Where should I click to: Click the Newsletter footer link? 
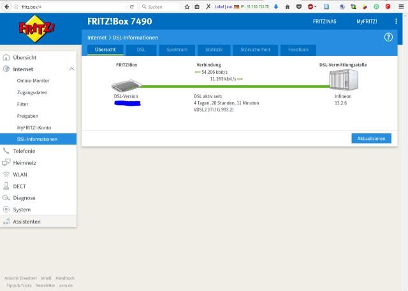(x=45, y=285)
